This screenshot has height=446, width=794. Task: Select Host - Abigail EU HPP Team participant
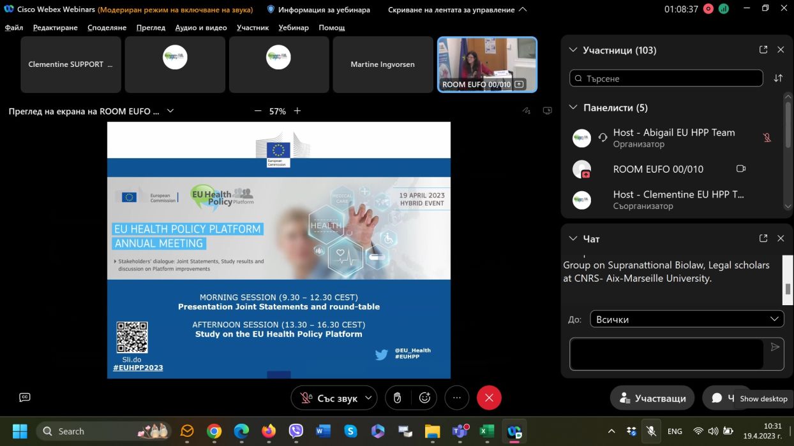[x=672, y=138]
